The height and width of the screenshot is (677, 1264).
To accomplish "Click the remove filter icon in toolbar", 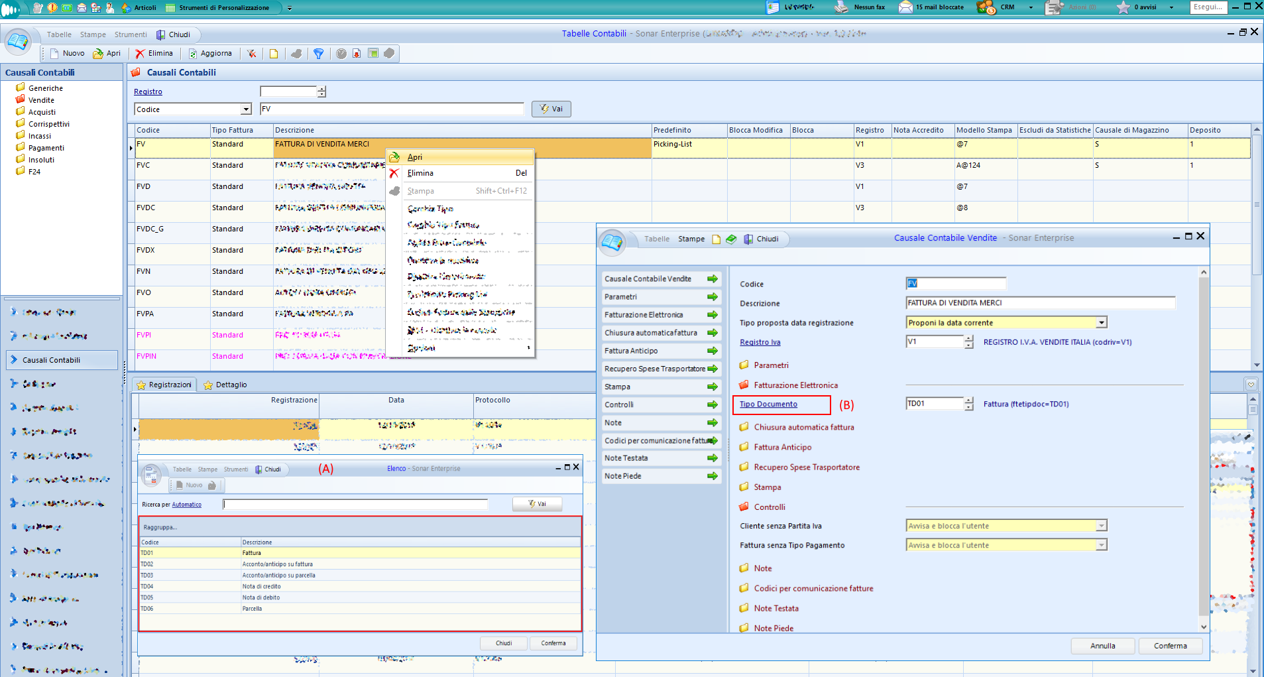I will (x=252, y=54).
